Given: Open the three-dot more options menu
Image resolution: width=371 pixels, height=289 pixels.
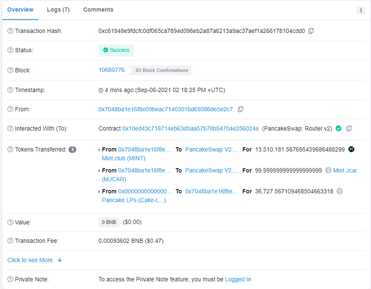Looking at the screenshot, I should (x=361, y=10).
